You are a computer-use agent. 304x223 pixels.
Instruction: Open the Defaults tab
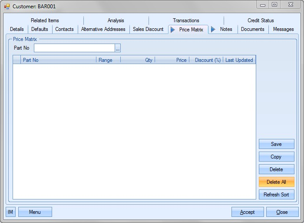tap(40, 29)
